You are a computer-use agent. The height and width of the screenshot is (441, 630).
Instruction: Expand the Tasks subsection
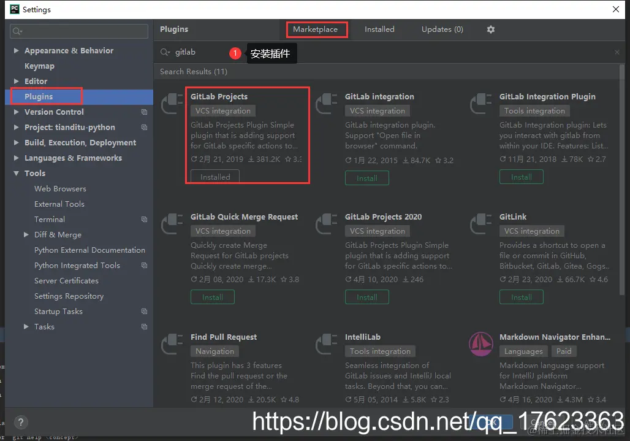[26, 326]
